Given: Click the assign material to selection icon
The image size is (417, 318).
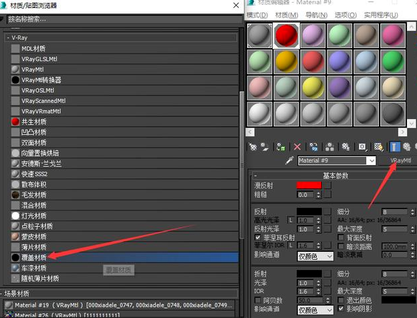Looking at the screenshot, I should (x=282, y=146).
